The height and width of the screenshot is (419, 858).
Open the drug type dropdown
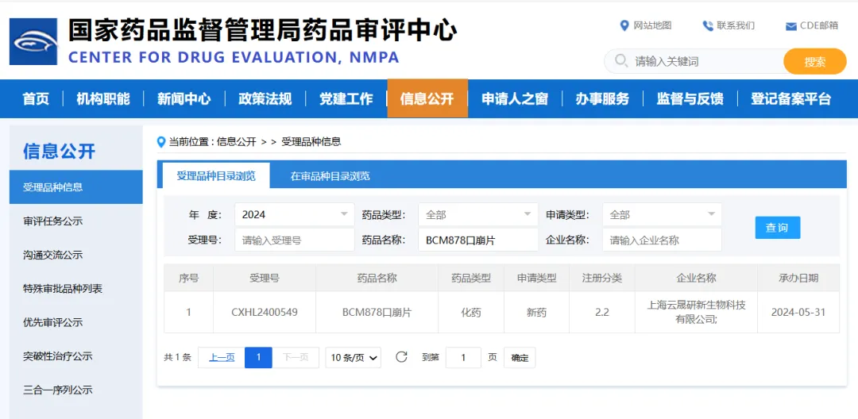tap(478, 214)
